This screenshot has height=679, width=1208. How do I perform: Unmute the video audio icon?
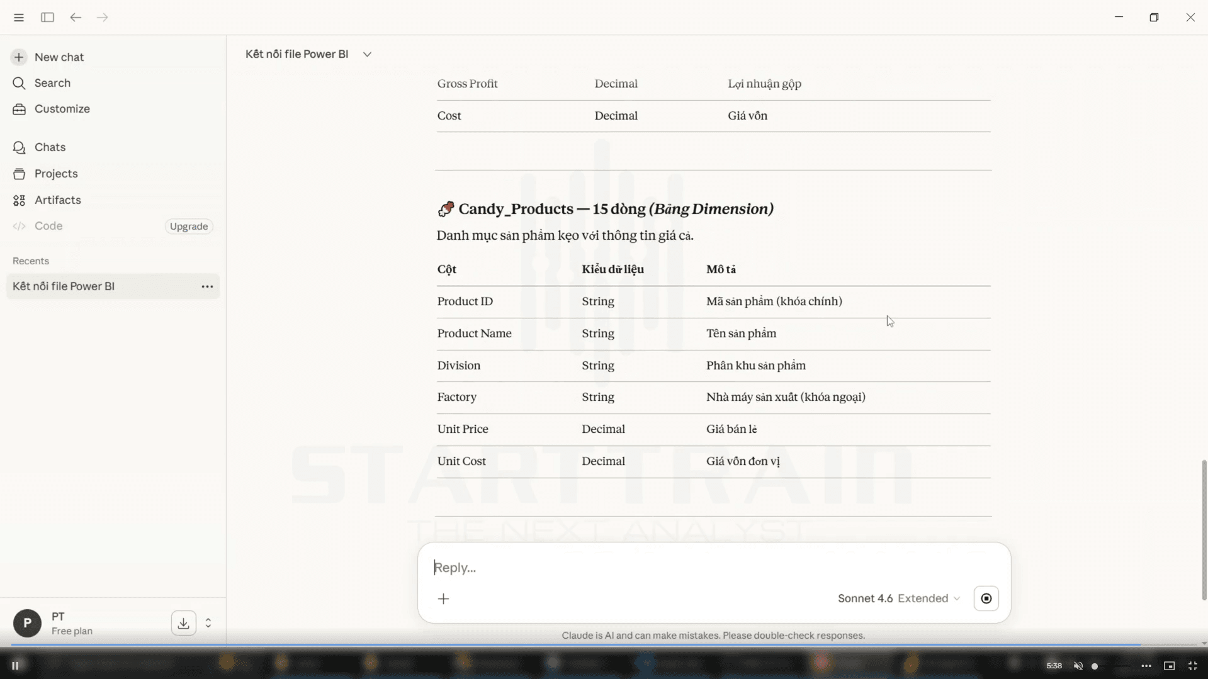1078,666
